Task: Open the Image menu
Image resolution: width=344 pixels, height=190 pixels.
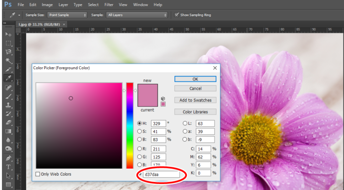Action: click(47, 4)
